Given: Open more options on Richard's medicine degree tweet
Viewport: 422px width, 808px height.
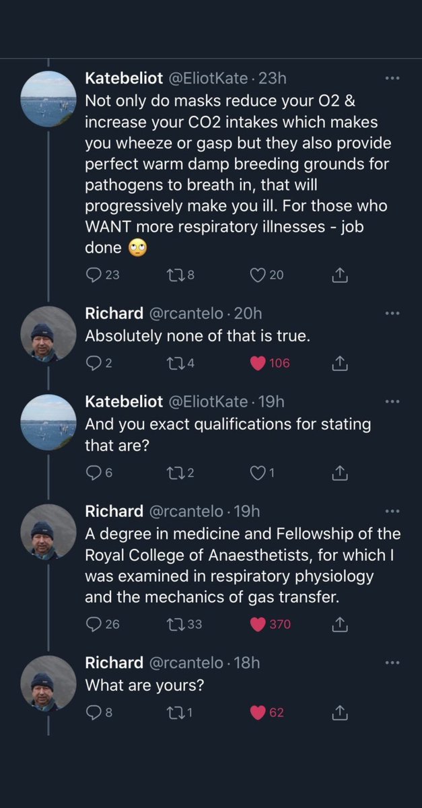Looking at the screenshot, I should pyautogui.click(x=391, y=511).
